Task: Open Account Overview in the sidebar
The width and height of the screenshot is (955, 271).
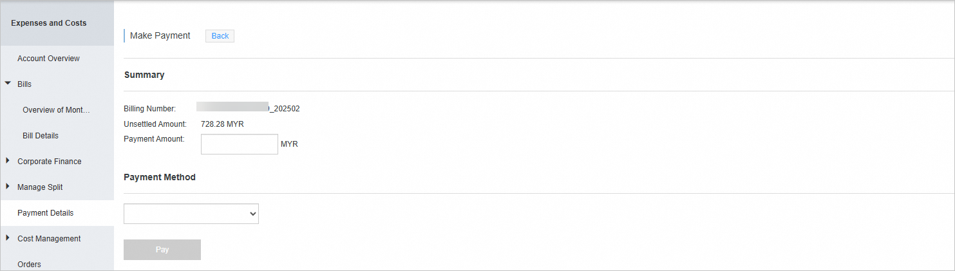Action: 48,59
